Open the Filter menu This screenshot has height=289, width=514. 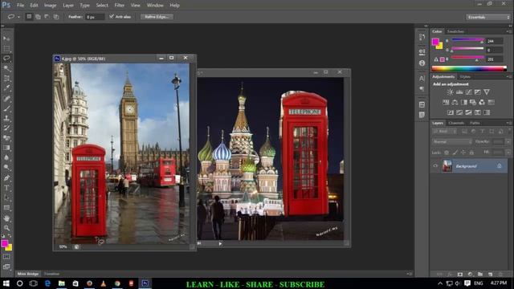(x=120, y=6)
